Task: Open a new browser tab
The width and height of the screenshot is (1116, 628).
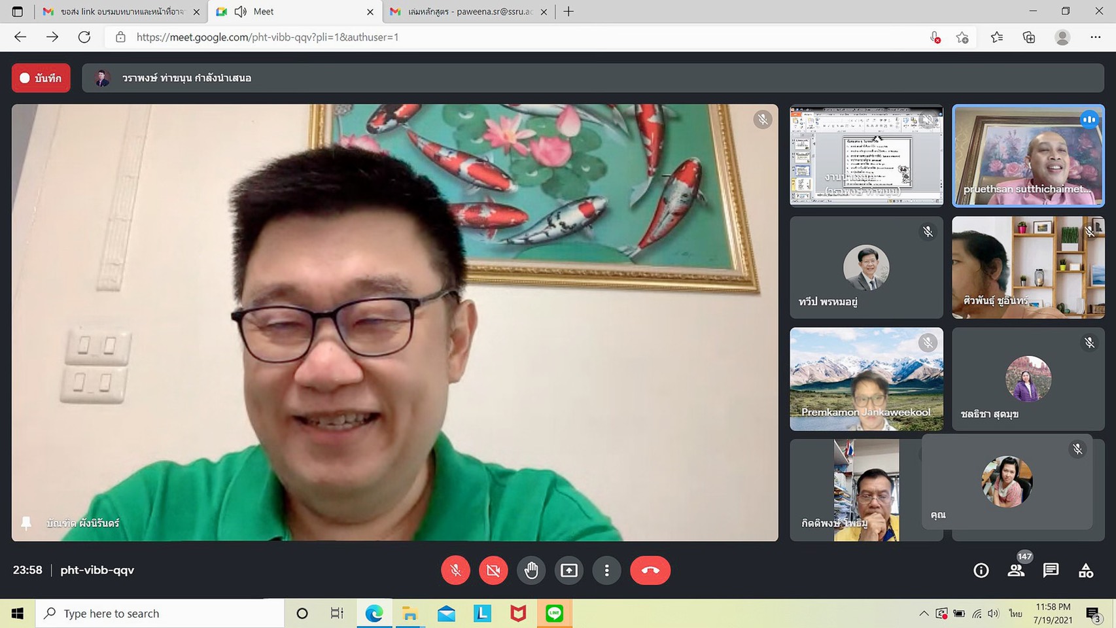Action: tap(568, 12)
